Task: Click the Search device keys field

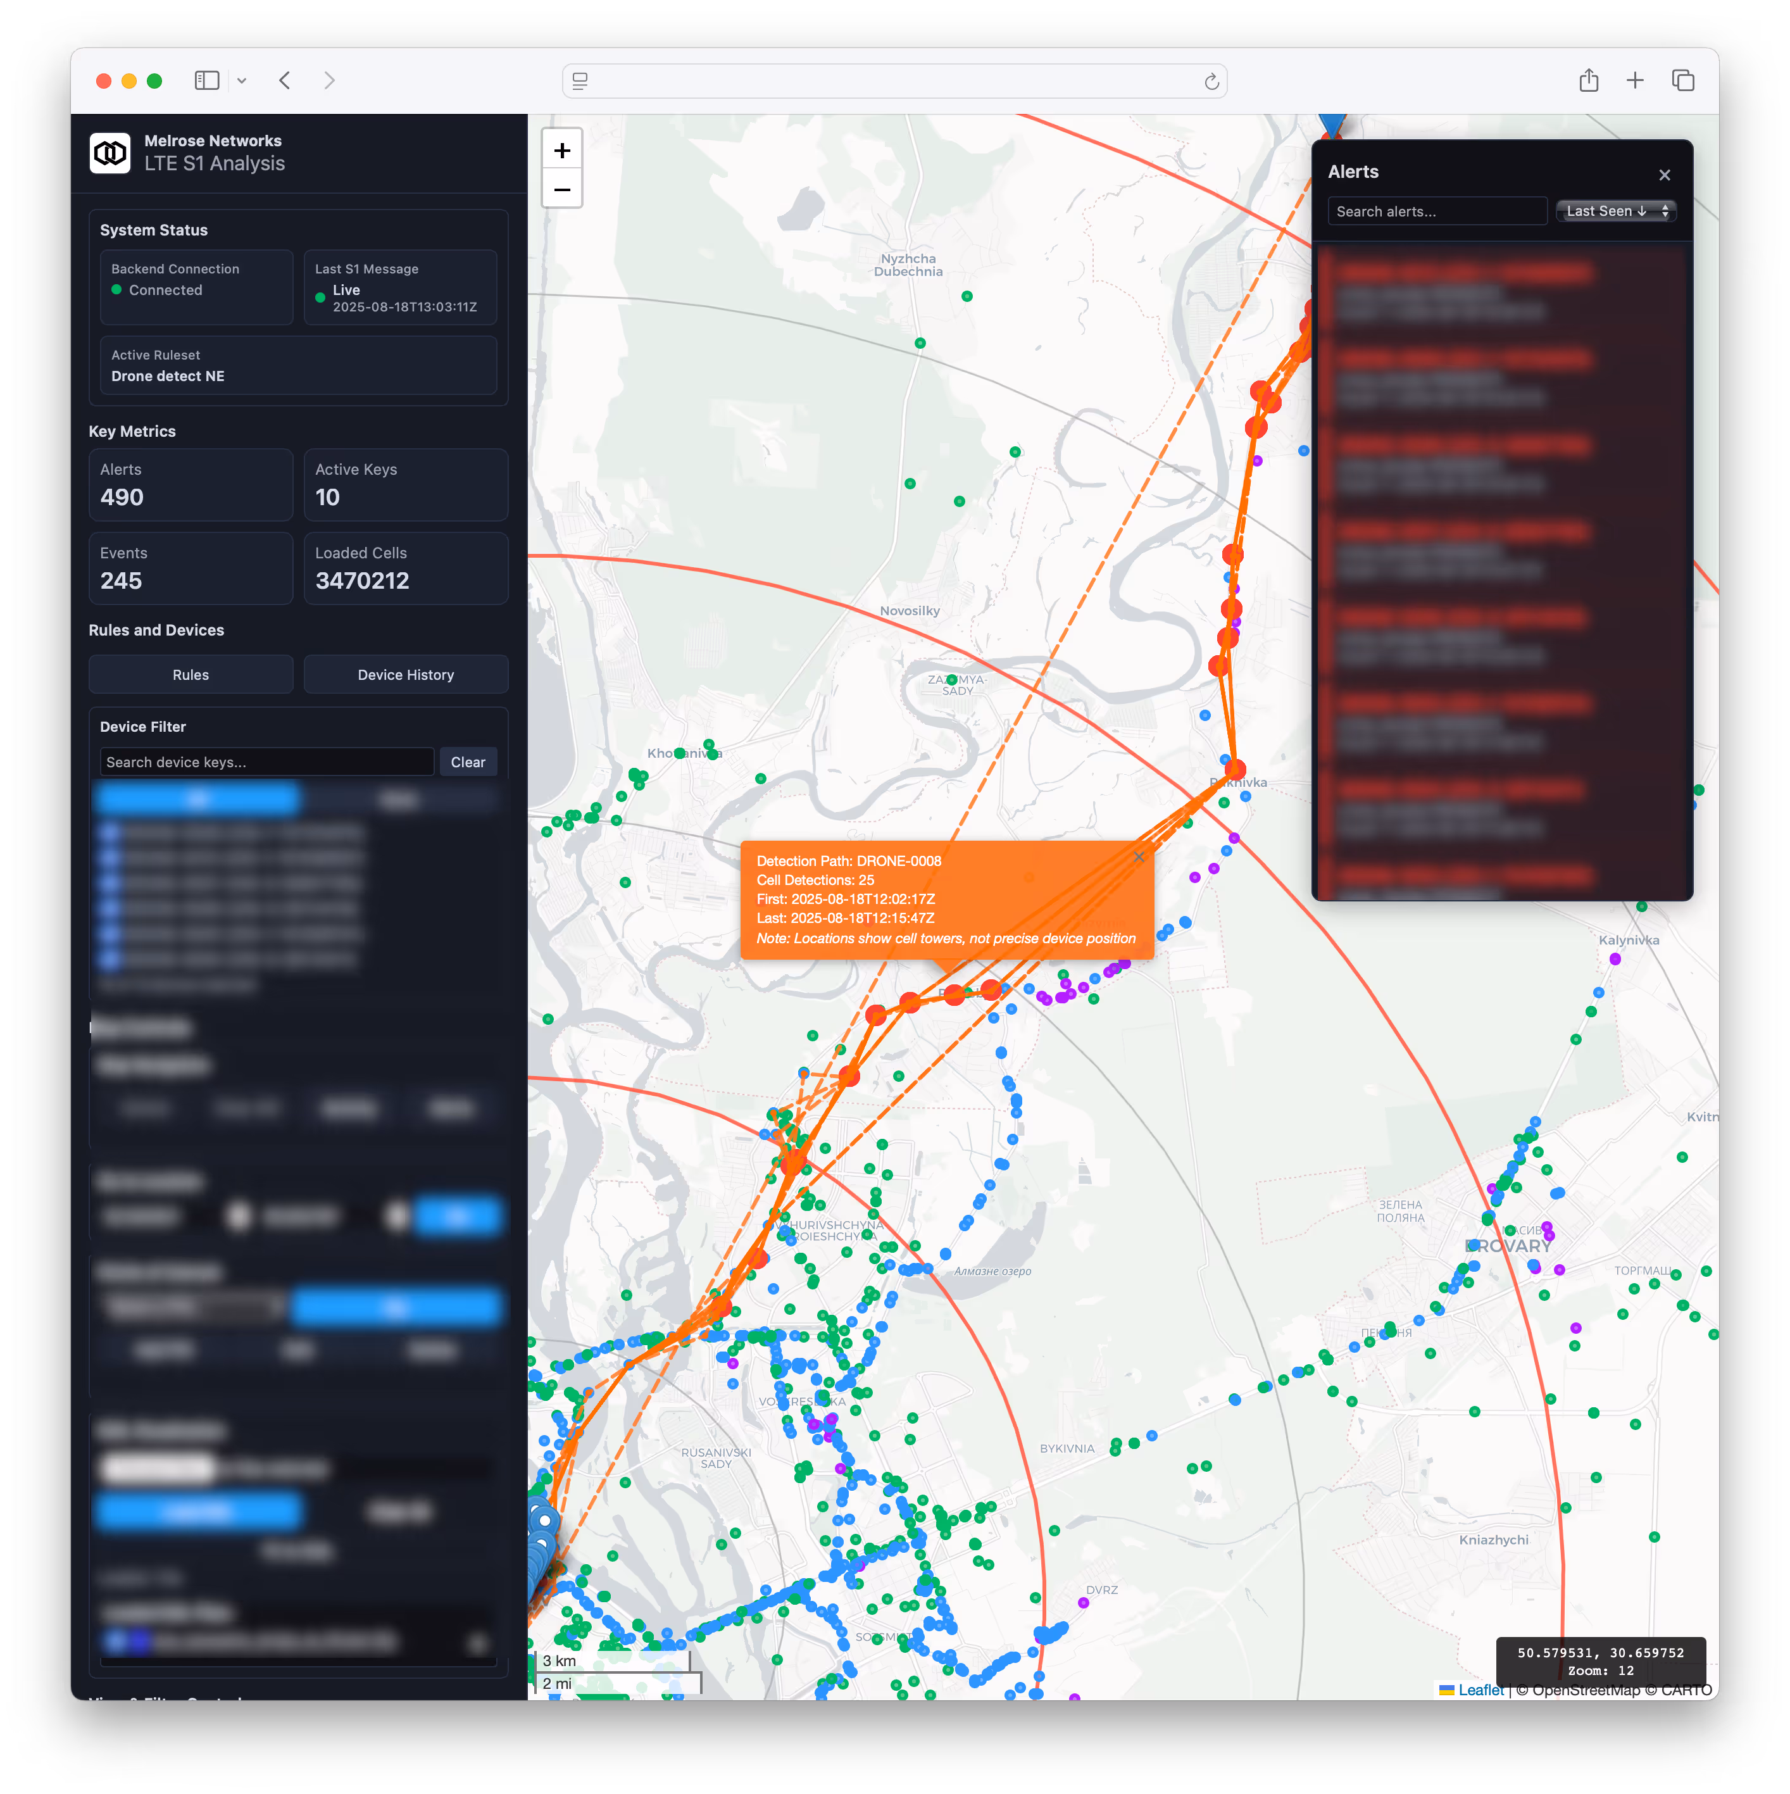Action: click(266, 762)
